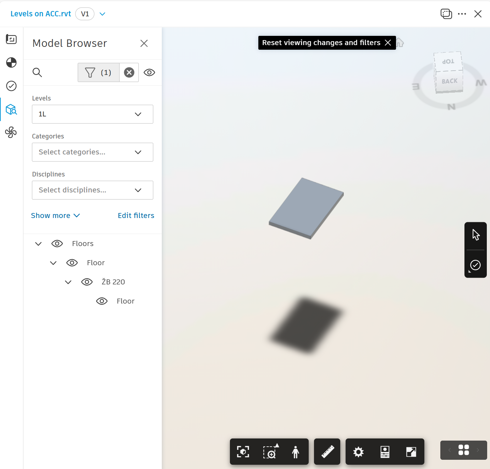Collapse the Show more section

pos(55,216)
